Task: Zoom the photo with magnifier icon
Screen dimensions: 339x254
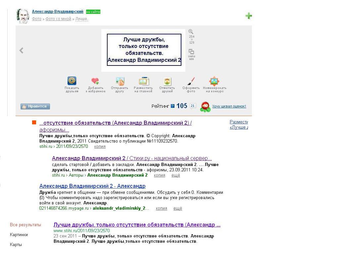Action: point(191,32)
